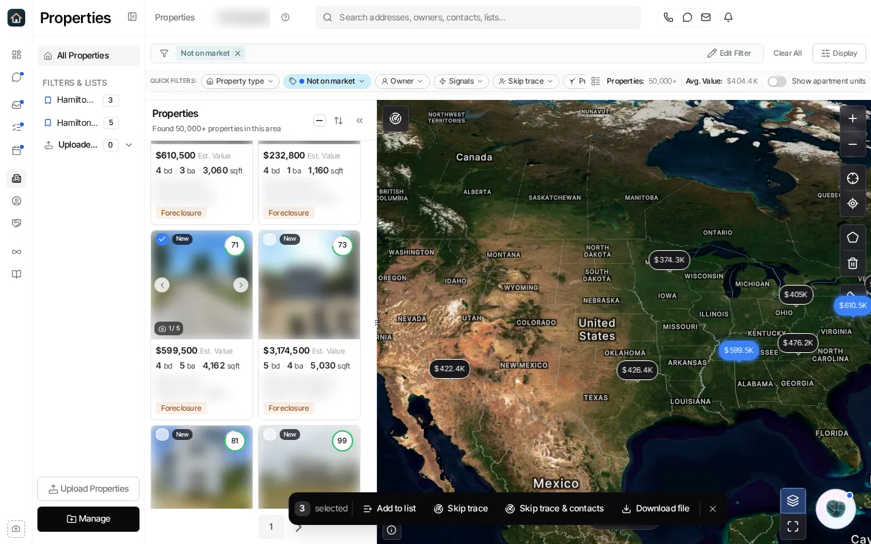This screenshot has height=544, width=871.
Task: Open map layers button
Action: (x=793, y=501)
